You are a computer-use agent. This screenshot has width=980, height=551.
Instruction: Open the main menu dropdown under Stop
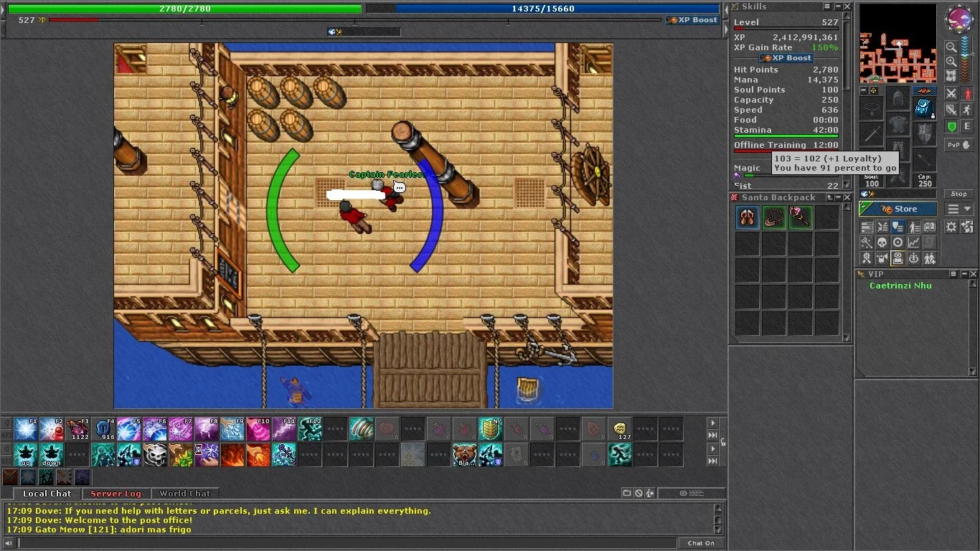[x=958, y=209]
